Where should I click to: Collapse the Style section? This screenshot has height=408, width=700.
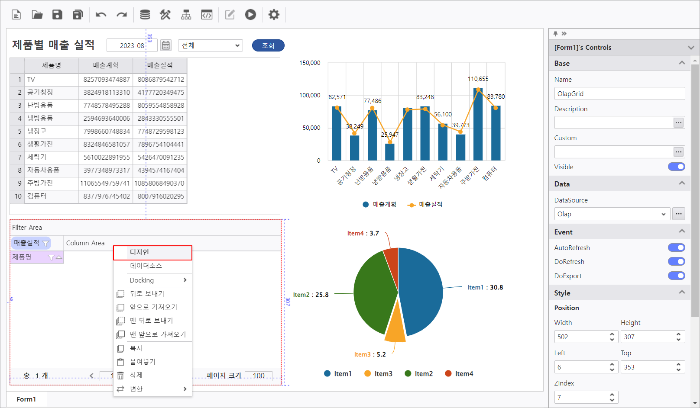tap(682, 292)
